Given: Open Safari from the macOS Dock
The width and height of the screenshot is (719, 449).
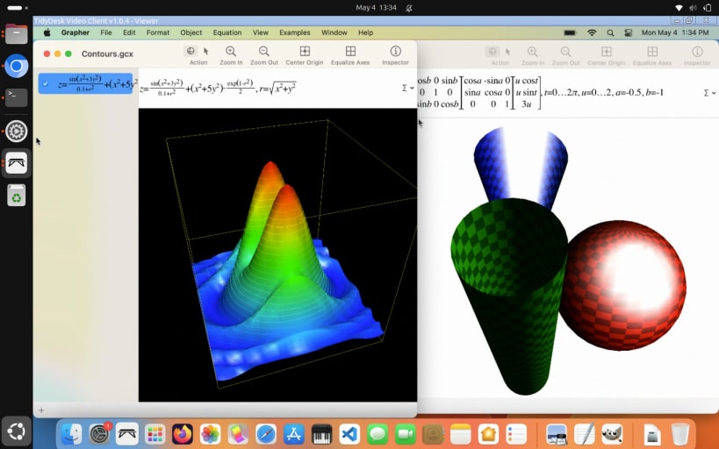Looking at the screenshot, I should (266, 433).
